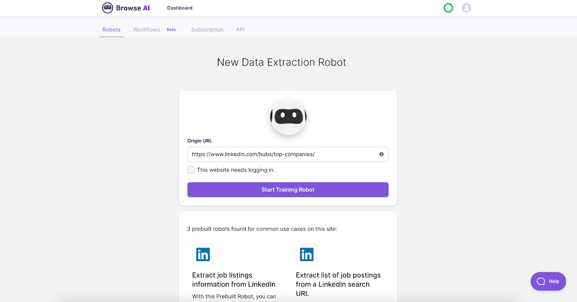Switch to the Robots tab
This screenshot has width=577, height=302.
click(111, 30)
